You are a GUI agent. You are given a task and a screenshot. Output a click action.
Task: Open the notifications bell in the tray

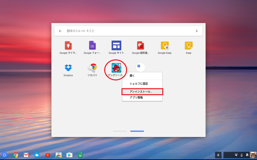click(218, 155)
